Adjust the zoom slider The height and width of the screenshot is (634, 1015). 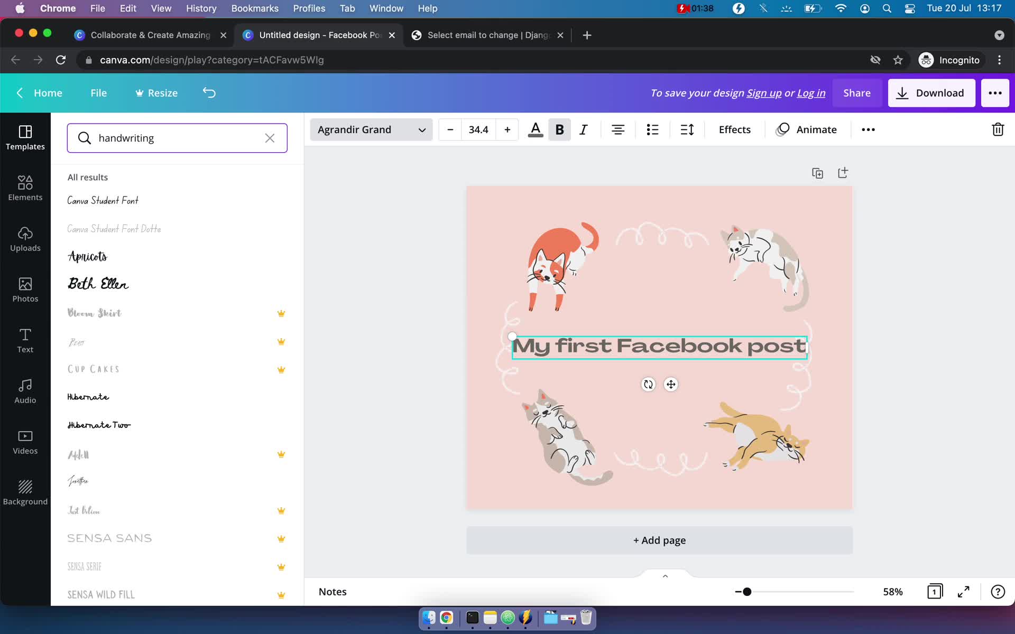(x=746, y=592)
